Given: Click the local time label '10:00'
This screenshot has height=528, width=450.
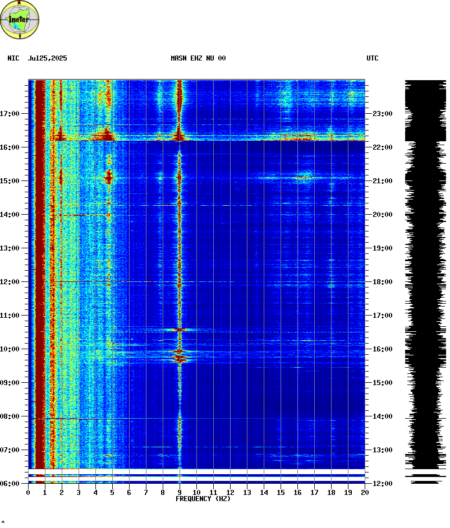Looking at the screenshot, I should 10,349.
